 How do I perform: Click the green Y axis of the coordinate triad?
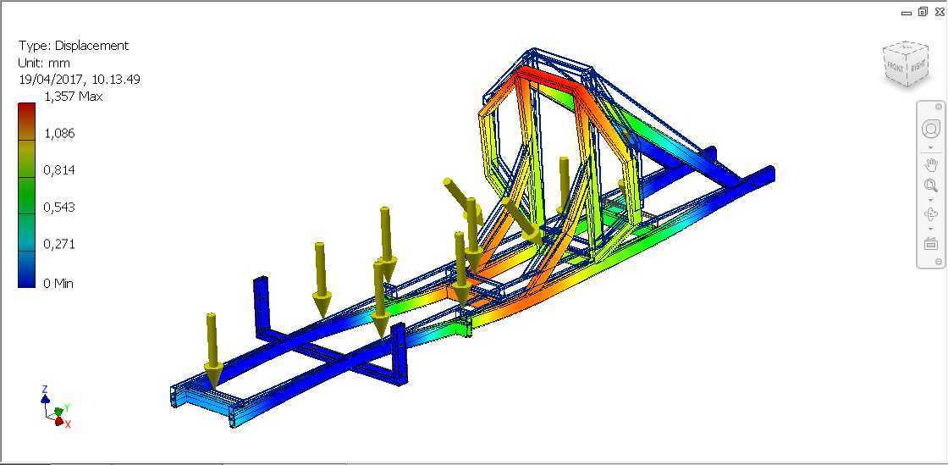tap(60, 410)
